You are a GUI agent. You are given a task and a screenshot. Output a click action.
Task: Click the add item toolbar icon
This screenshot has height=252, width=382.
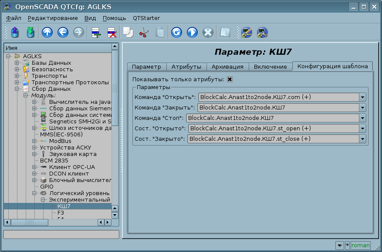pyautogui.click(x=96, y=33)
